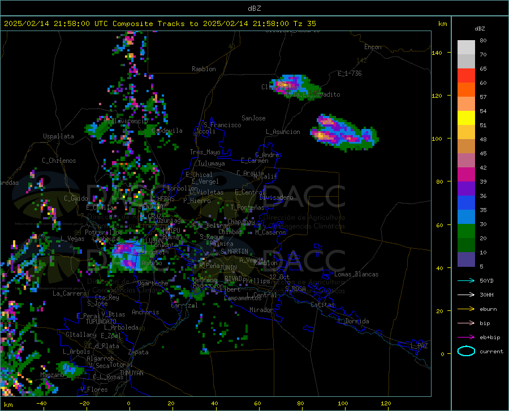Click the Carrizal label on map
Image resolution: width=509 pixels, height=411 pixels.
point(184,305)
